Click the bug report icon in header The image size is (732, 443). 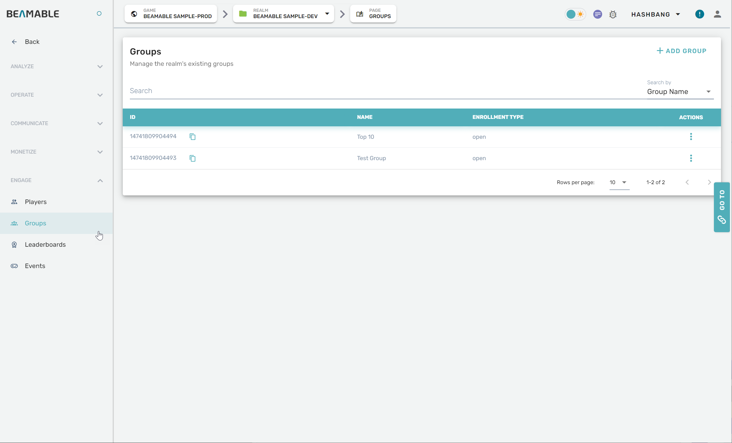click(613, 14)
